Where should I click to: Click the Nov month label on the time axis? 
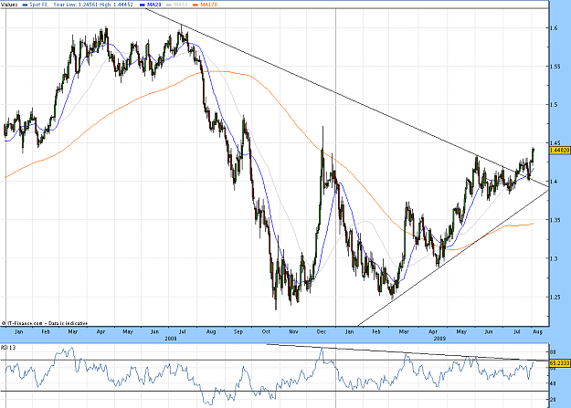[293, 331]
